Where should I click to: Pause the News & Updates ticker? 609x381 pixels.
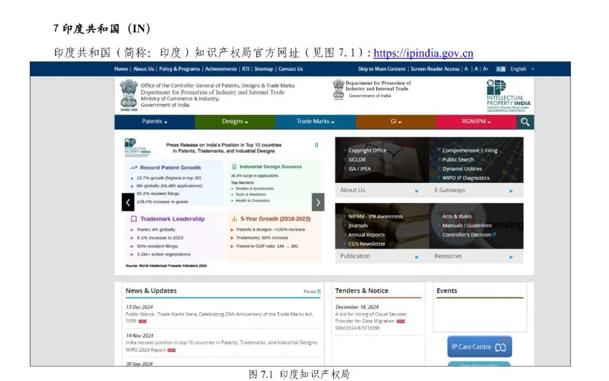tap(312, 291)
